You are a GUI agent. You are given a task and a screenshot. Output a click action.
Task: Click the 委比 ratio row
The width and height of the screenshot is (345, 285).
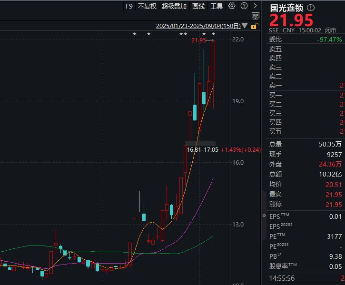point(306,39)
